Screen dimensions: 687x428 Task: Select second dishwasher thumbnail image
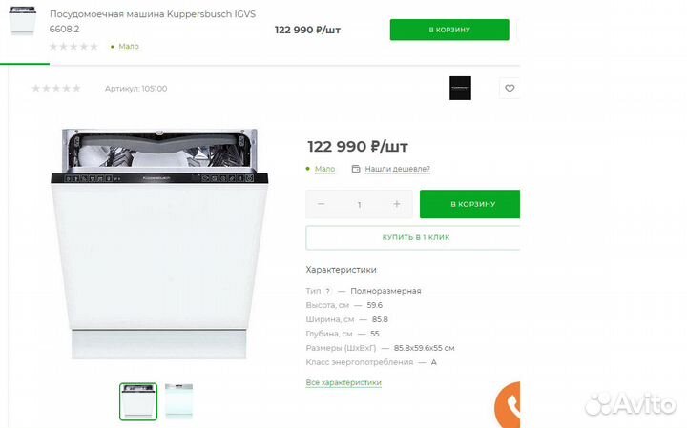pos(178,401)
